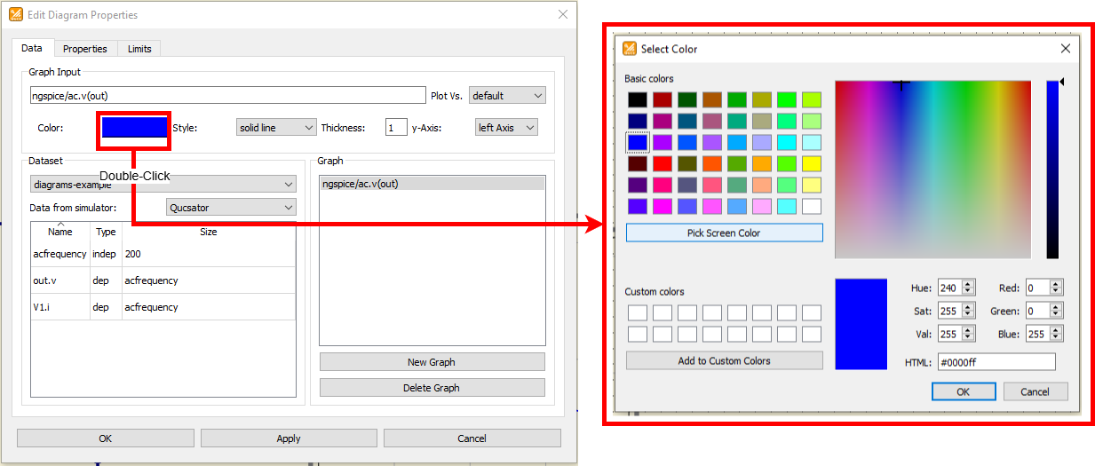Close the Edit Diagram Properties window
This screenshot has width=1095, height=466.
coord(562,14)
